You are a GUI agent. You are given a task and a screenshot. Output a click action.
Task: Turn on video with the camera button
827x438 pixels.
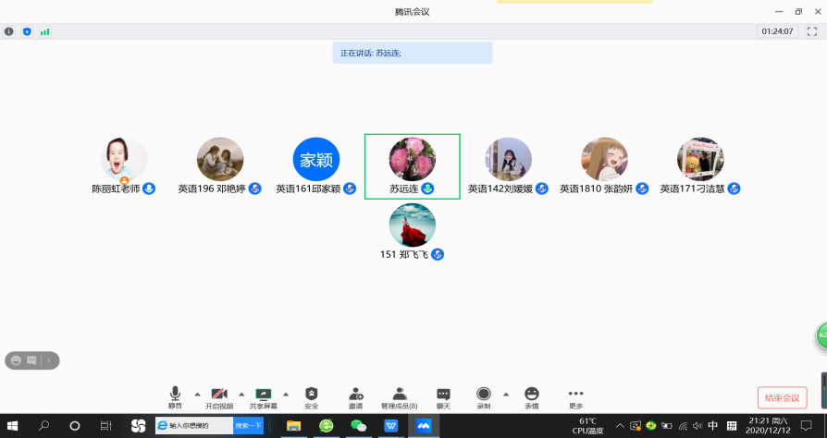point(219,395)
